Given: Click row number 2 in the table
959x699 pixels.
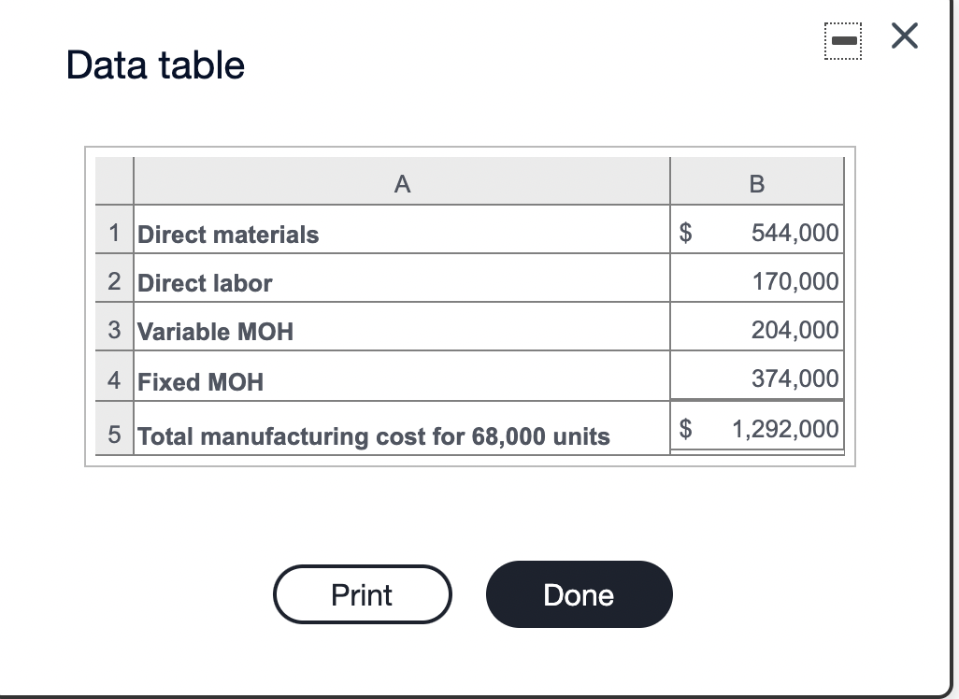Looking at the screenshot, I should (113, 282).
